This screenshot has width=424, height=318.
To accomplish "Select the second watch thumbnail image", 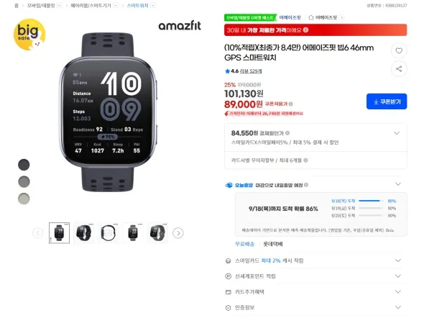I will [84, 233].
